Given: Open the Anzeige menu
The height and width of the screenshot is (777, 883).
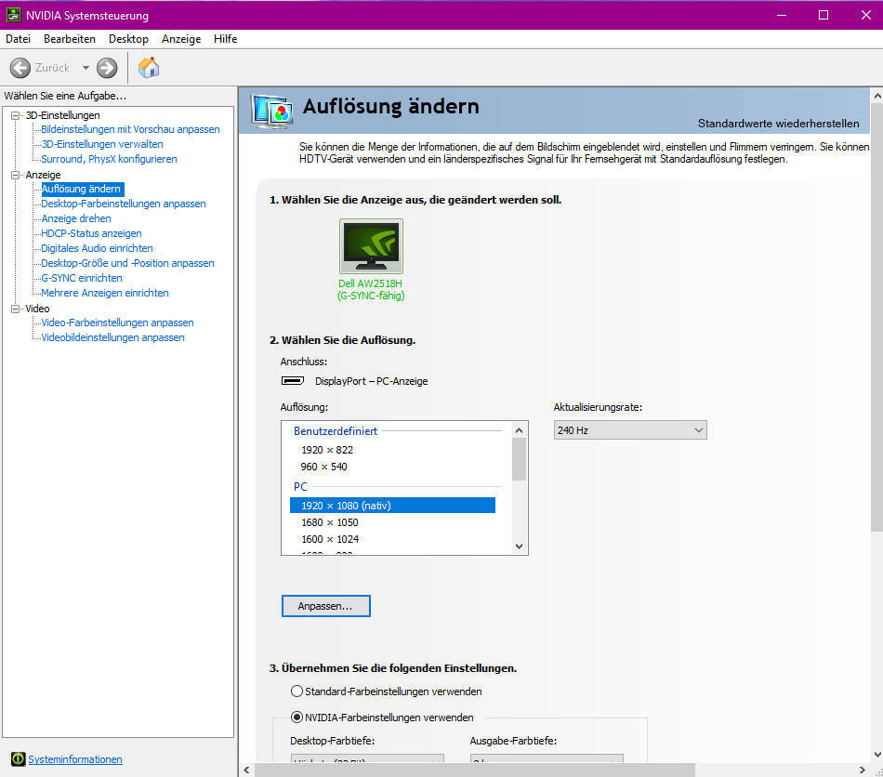Looking at the screenshot, I should click(181, 39).
